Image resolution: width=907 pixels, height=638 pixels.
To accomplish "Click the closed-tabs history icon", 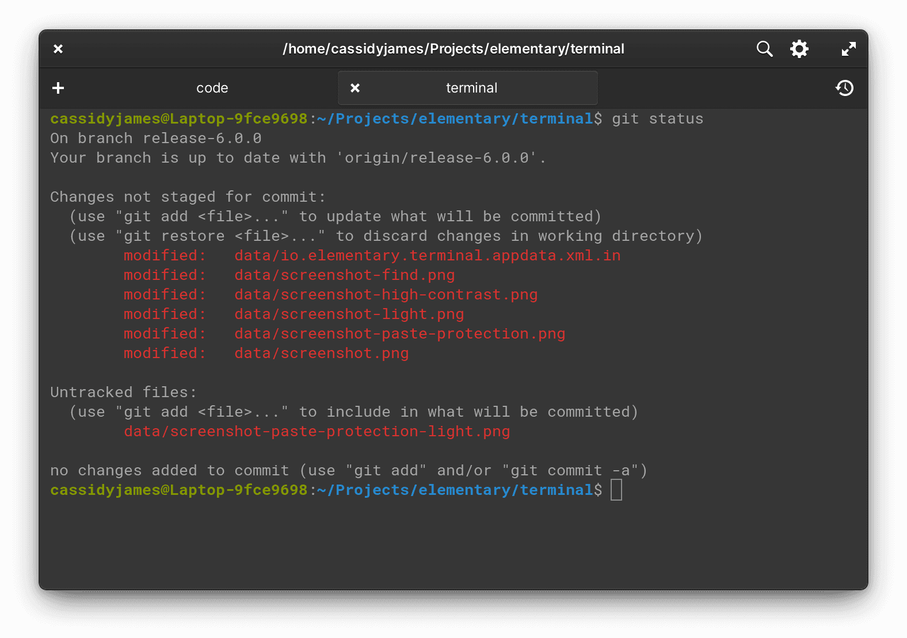I will tap(844, 88).
